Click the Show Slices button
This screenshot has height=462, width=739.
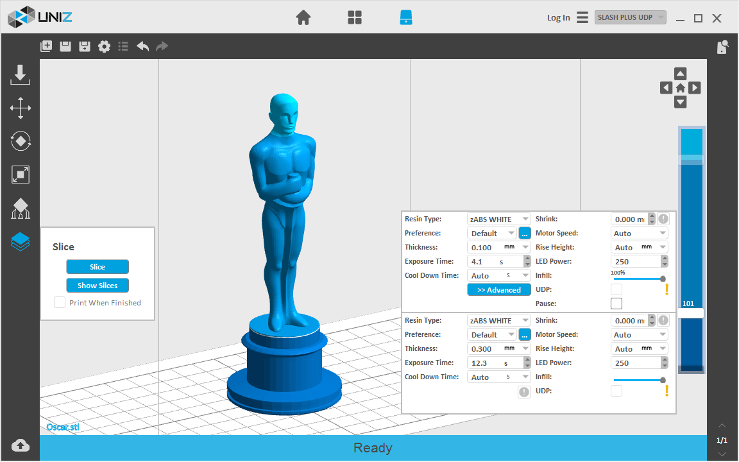pyautogui.click(x=98, y=286)
